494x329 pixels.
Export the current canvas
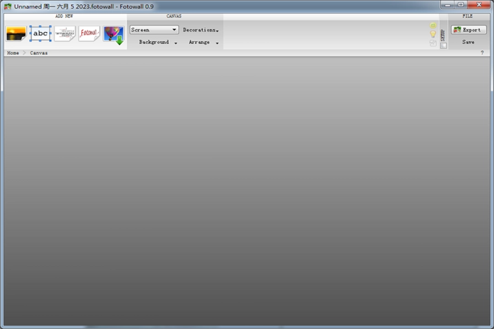468,29
